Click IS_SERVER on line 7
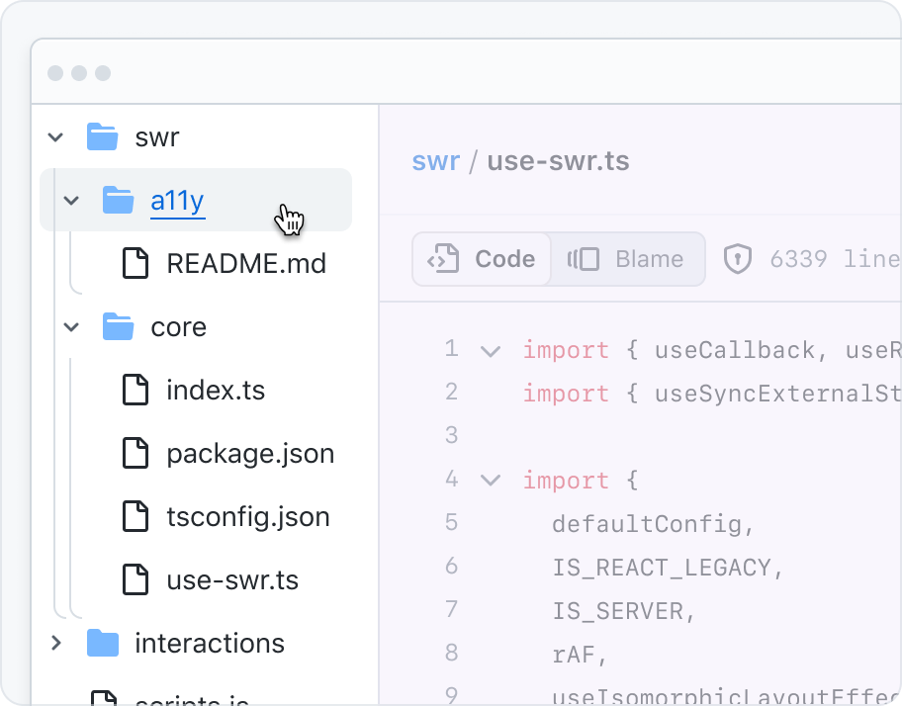902x706 pixels. (618, 611)
